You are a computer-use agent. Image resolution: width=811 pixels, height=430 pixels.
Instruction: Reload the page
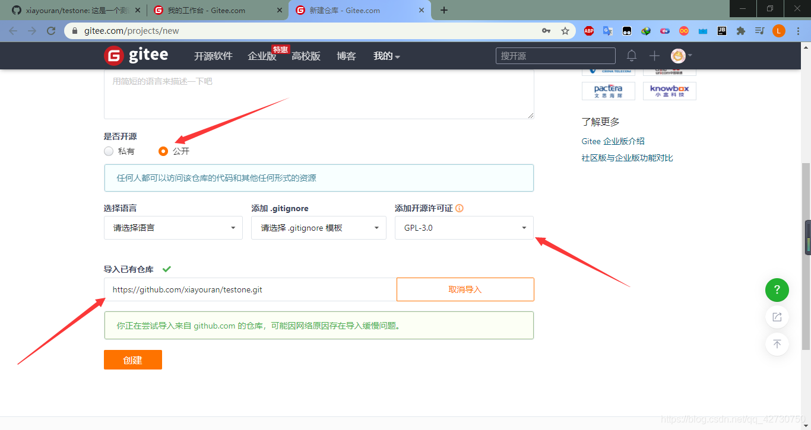coord(52,31)
